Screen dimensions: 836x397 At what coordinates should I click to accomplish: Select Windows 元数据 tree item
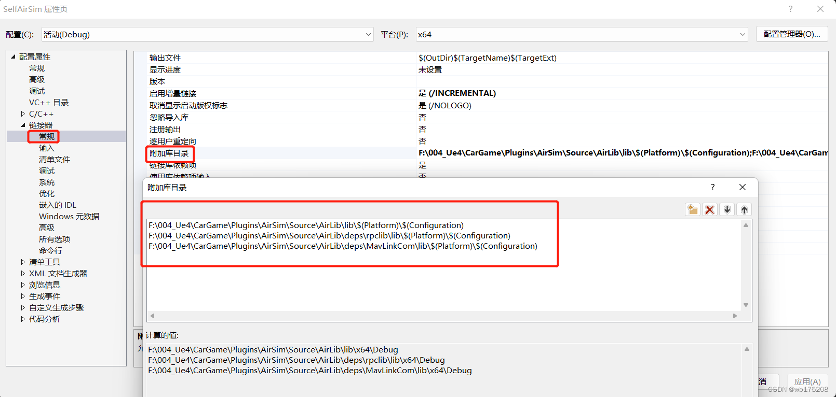tap(69, 216)
